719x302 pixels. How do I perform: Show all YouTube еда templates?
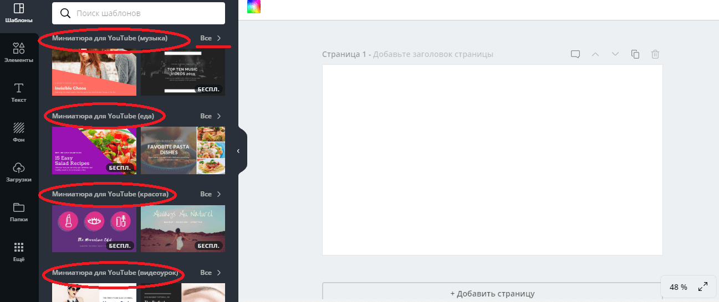(x=211, y=116)
